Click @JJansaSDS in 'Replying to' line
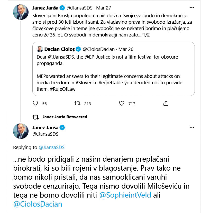The height and width of the screenshot is (213, 201). pos(51,147)
